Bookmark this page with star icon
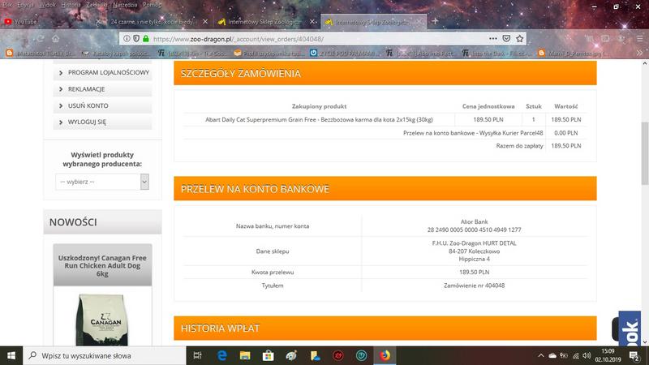 click(x=520, y=38)
